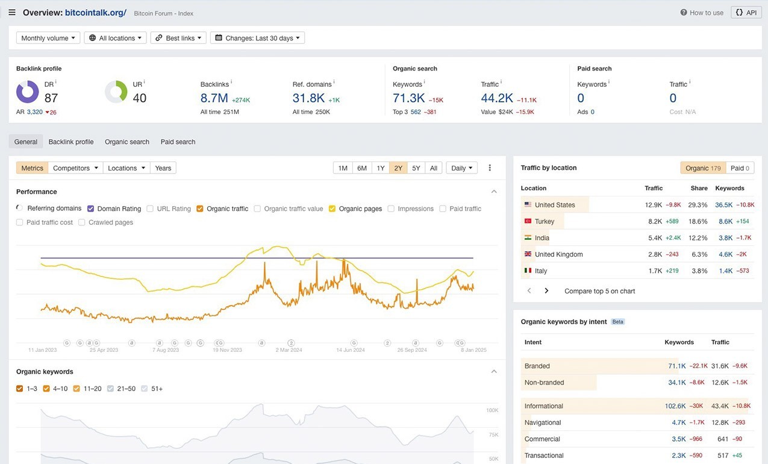Select the 5Y time range
768x464 pixels.
(416, 168)
